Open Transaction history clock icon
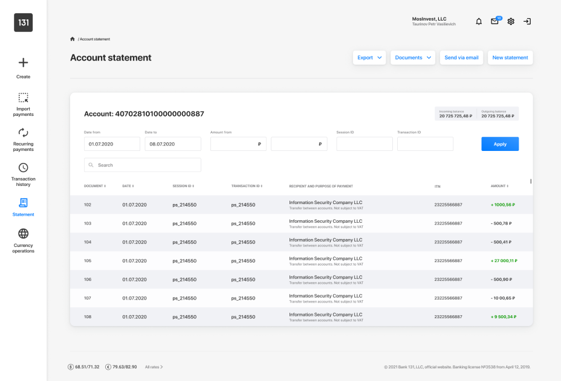 click(x=23, y=168)
